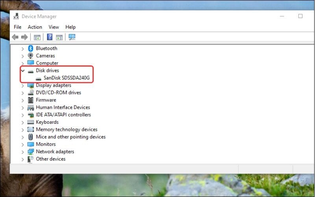Select the Monitors tree label
The height and width of the screenshot is (197, 315).
pyautogui.click(x=46, y=144)
